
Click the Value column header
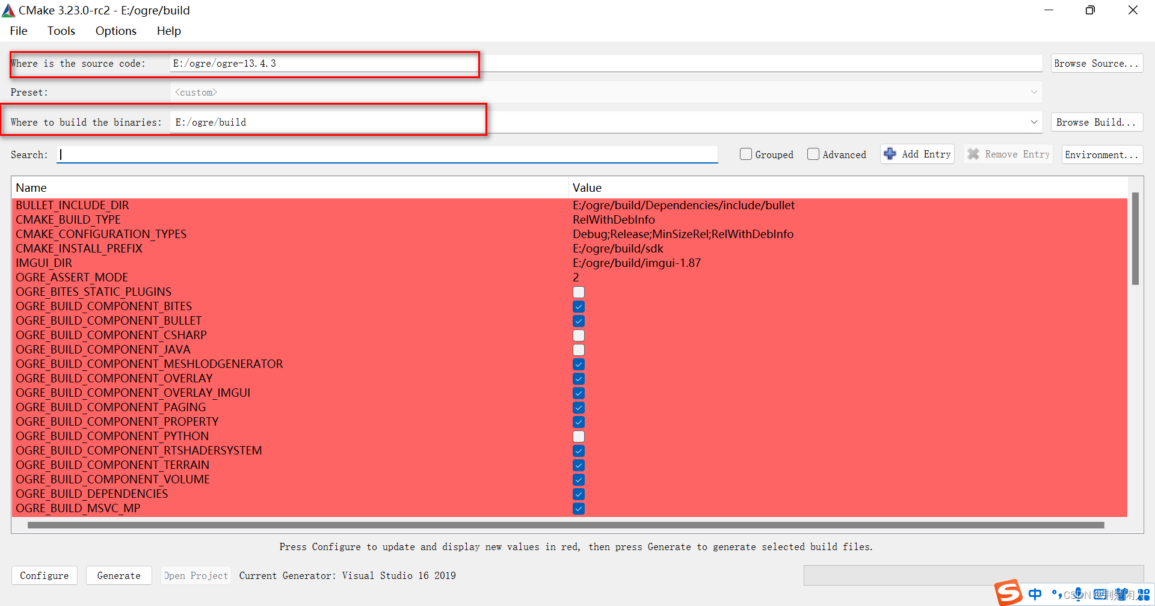tap(848, 188)
